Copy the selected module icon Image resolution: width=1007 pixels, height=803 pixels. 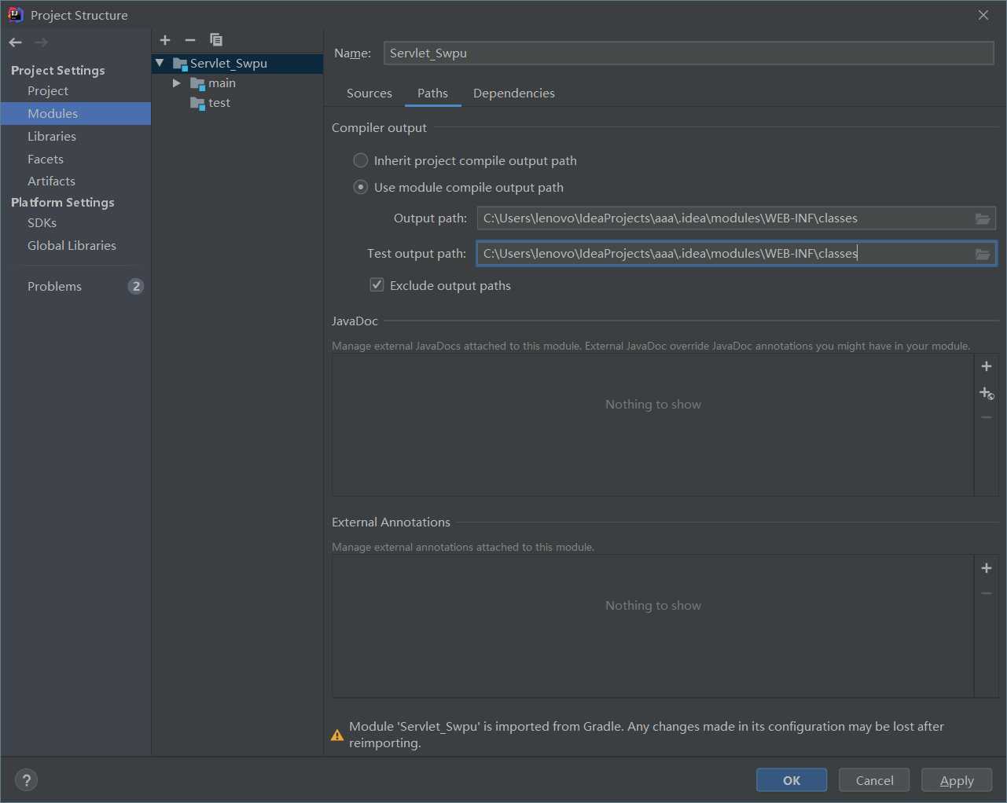pyautogui.click(x=216, y=40)
